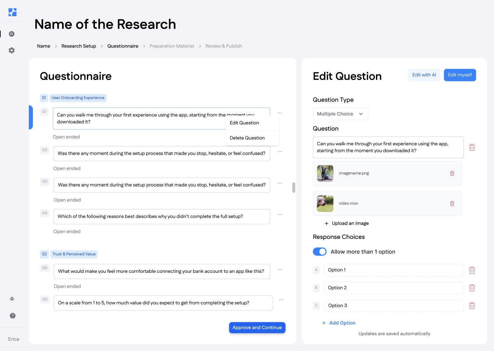The width and height of the screenshot is (494, 351).
Task: Choose Delete Question from context menu
Action: point(247,138)
